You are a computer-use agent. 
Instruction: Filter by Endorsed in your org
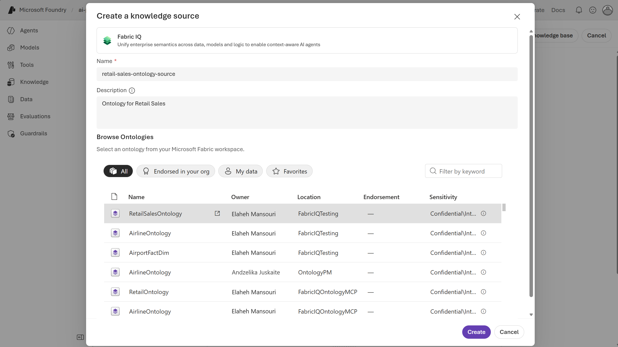pyautogui.click(x=176, y=171)
